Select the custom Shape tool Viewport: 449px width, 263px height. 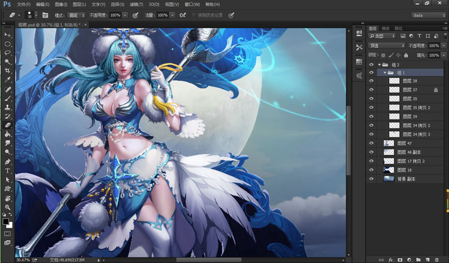(7, 189)
